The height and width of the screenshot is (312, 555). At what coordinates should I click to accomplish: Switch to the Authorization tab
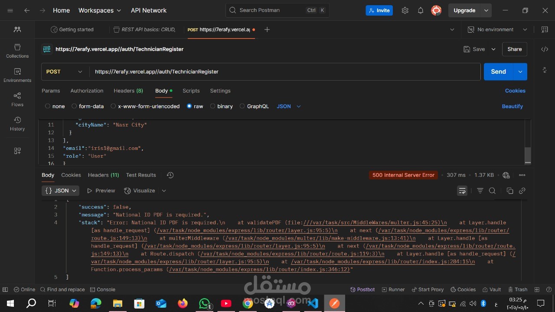coord(87,91)
